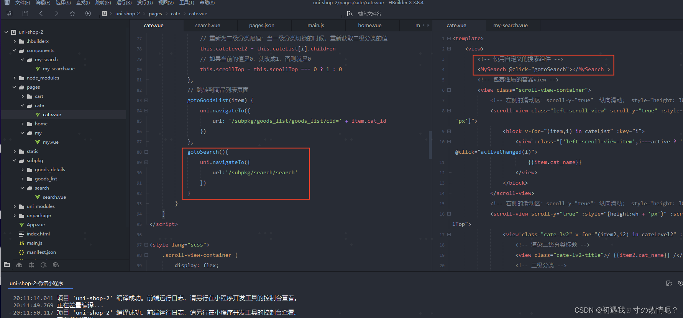Open App.vue in the file tree
The image size is (683, 318).
(36, 225)
